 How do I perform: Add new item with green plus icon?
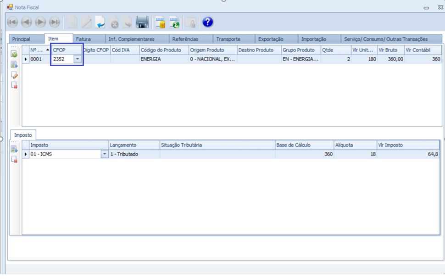point(14,54)
